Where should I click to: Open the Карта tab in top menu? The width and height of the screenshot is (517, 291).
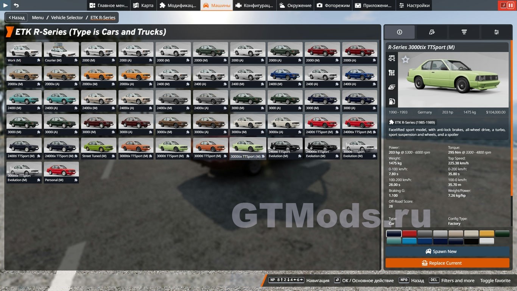tap(143, 5)
